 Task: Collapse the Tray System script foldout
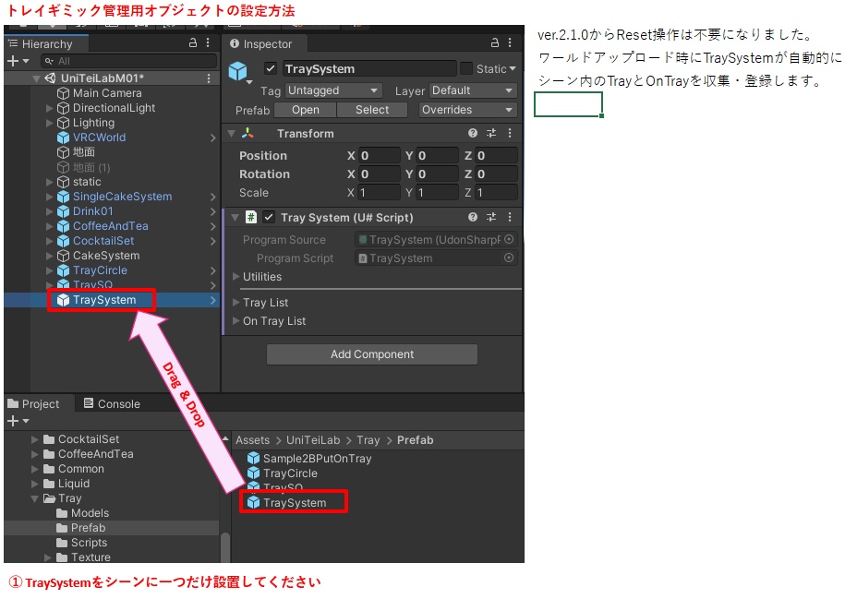point(235,217)
